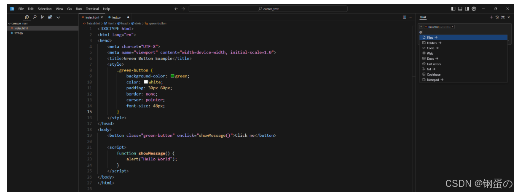Open the Run menu
This screenshot has height=192, width=515.
point(79,9)
